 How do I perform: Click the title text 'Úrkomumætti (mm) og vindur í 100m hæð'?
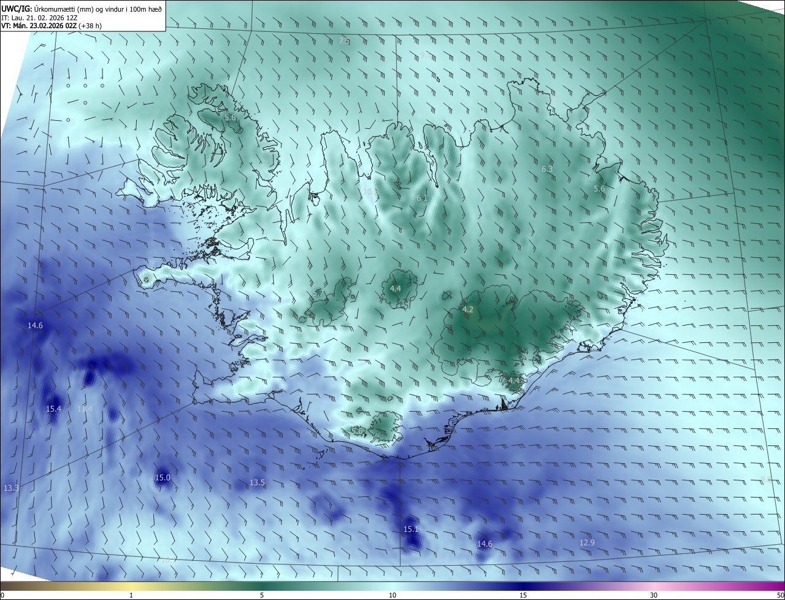coord(98,8)
